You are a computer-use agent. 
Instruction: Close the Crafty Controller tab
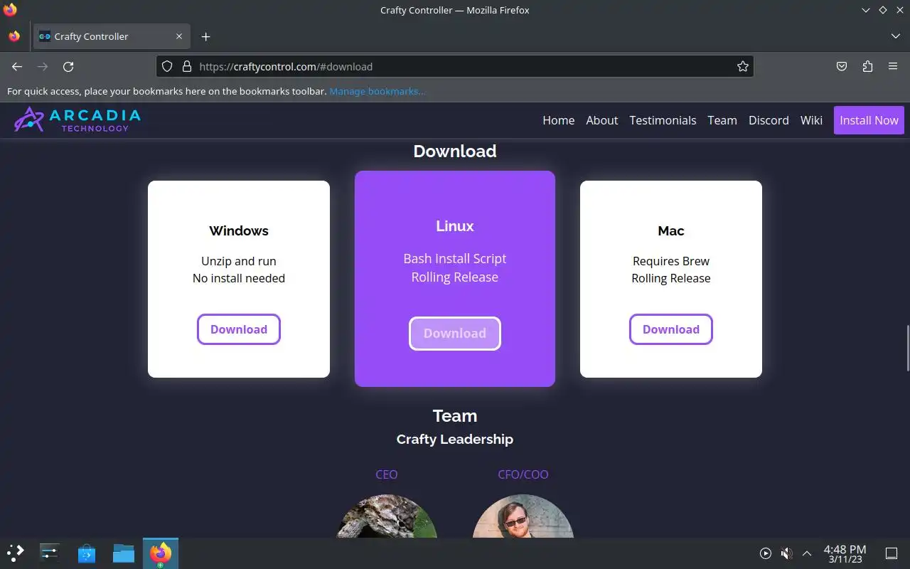(179, 36)
